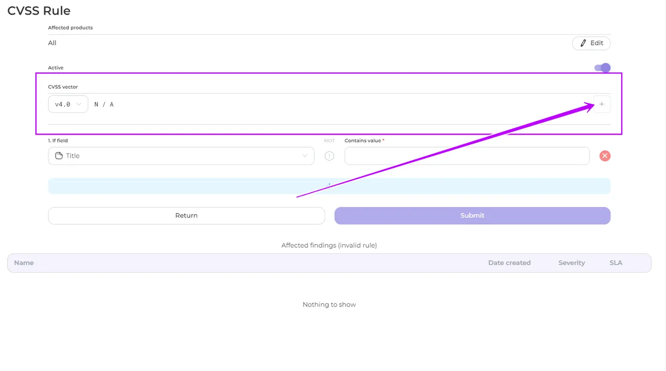Viewport: 666px width, 371px height.
Task: Expand the Title field dropdown chevron
Action: (x=305, y=156)
